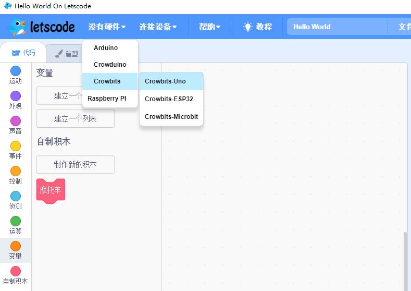Select Crowbits-Uno in submenu
411x291 pixels.
(x=171, y=81)
